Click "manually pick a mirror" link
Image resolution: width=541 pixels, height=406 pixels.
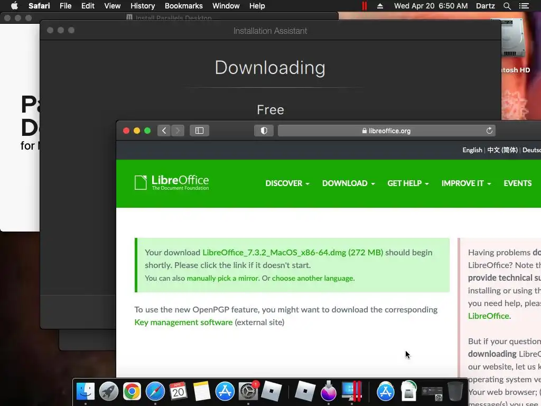pos(222,278)
